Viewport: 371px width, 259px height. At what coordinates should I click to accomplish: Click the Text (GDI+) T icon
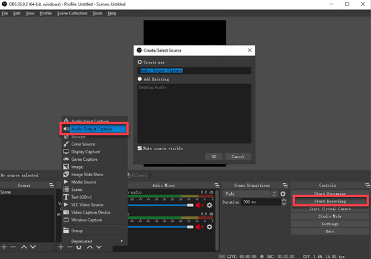66,197
